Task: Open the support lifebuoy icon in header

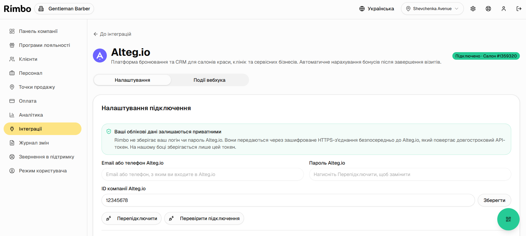Action: [x=488, y=9]
